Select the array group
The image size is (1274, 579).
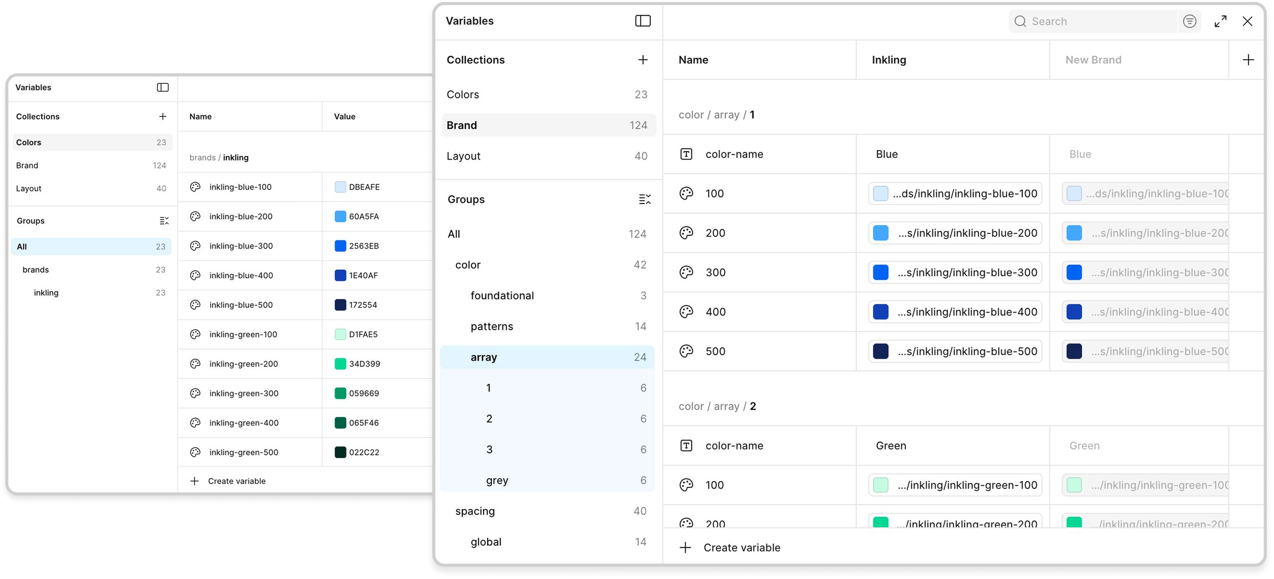point(547,357)
